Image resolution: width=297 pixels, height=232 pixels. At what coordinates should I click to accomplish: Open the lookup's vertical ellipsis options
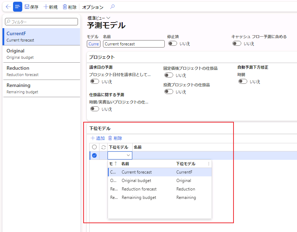click(x=208, y=164)
